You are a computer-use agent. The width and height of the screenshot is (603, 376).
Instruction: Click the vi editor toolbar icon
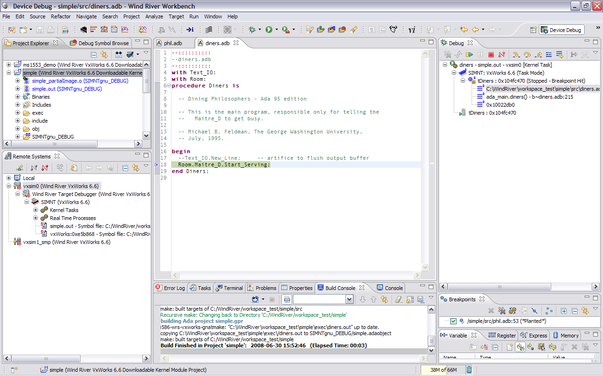(412, 30)
